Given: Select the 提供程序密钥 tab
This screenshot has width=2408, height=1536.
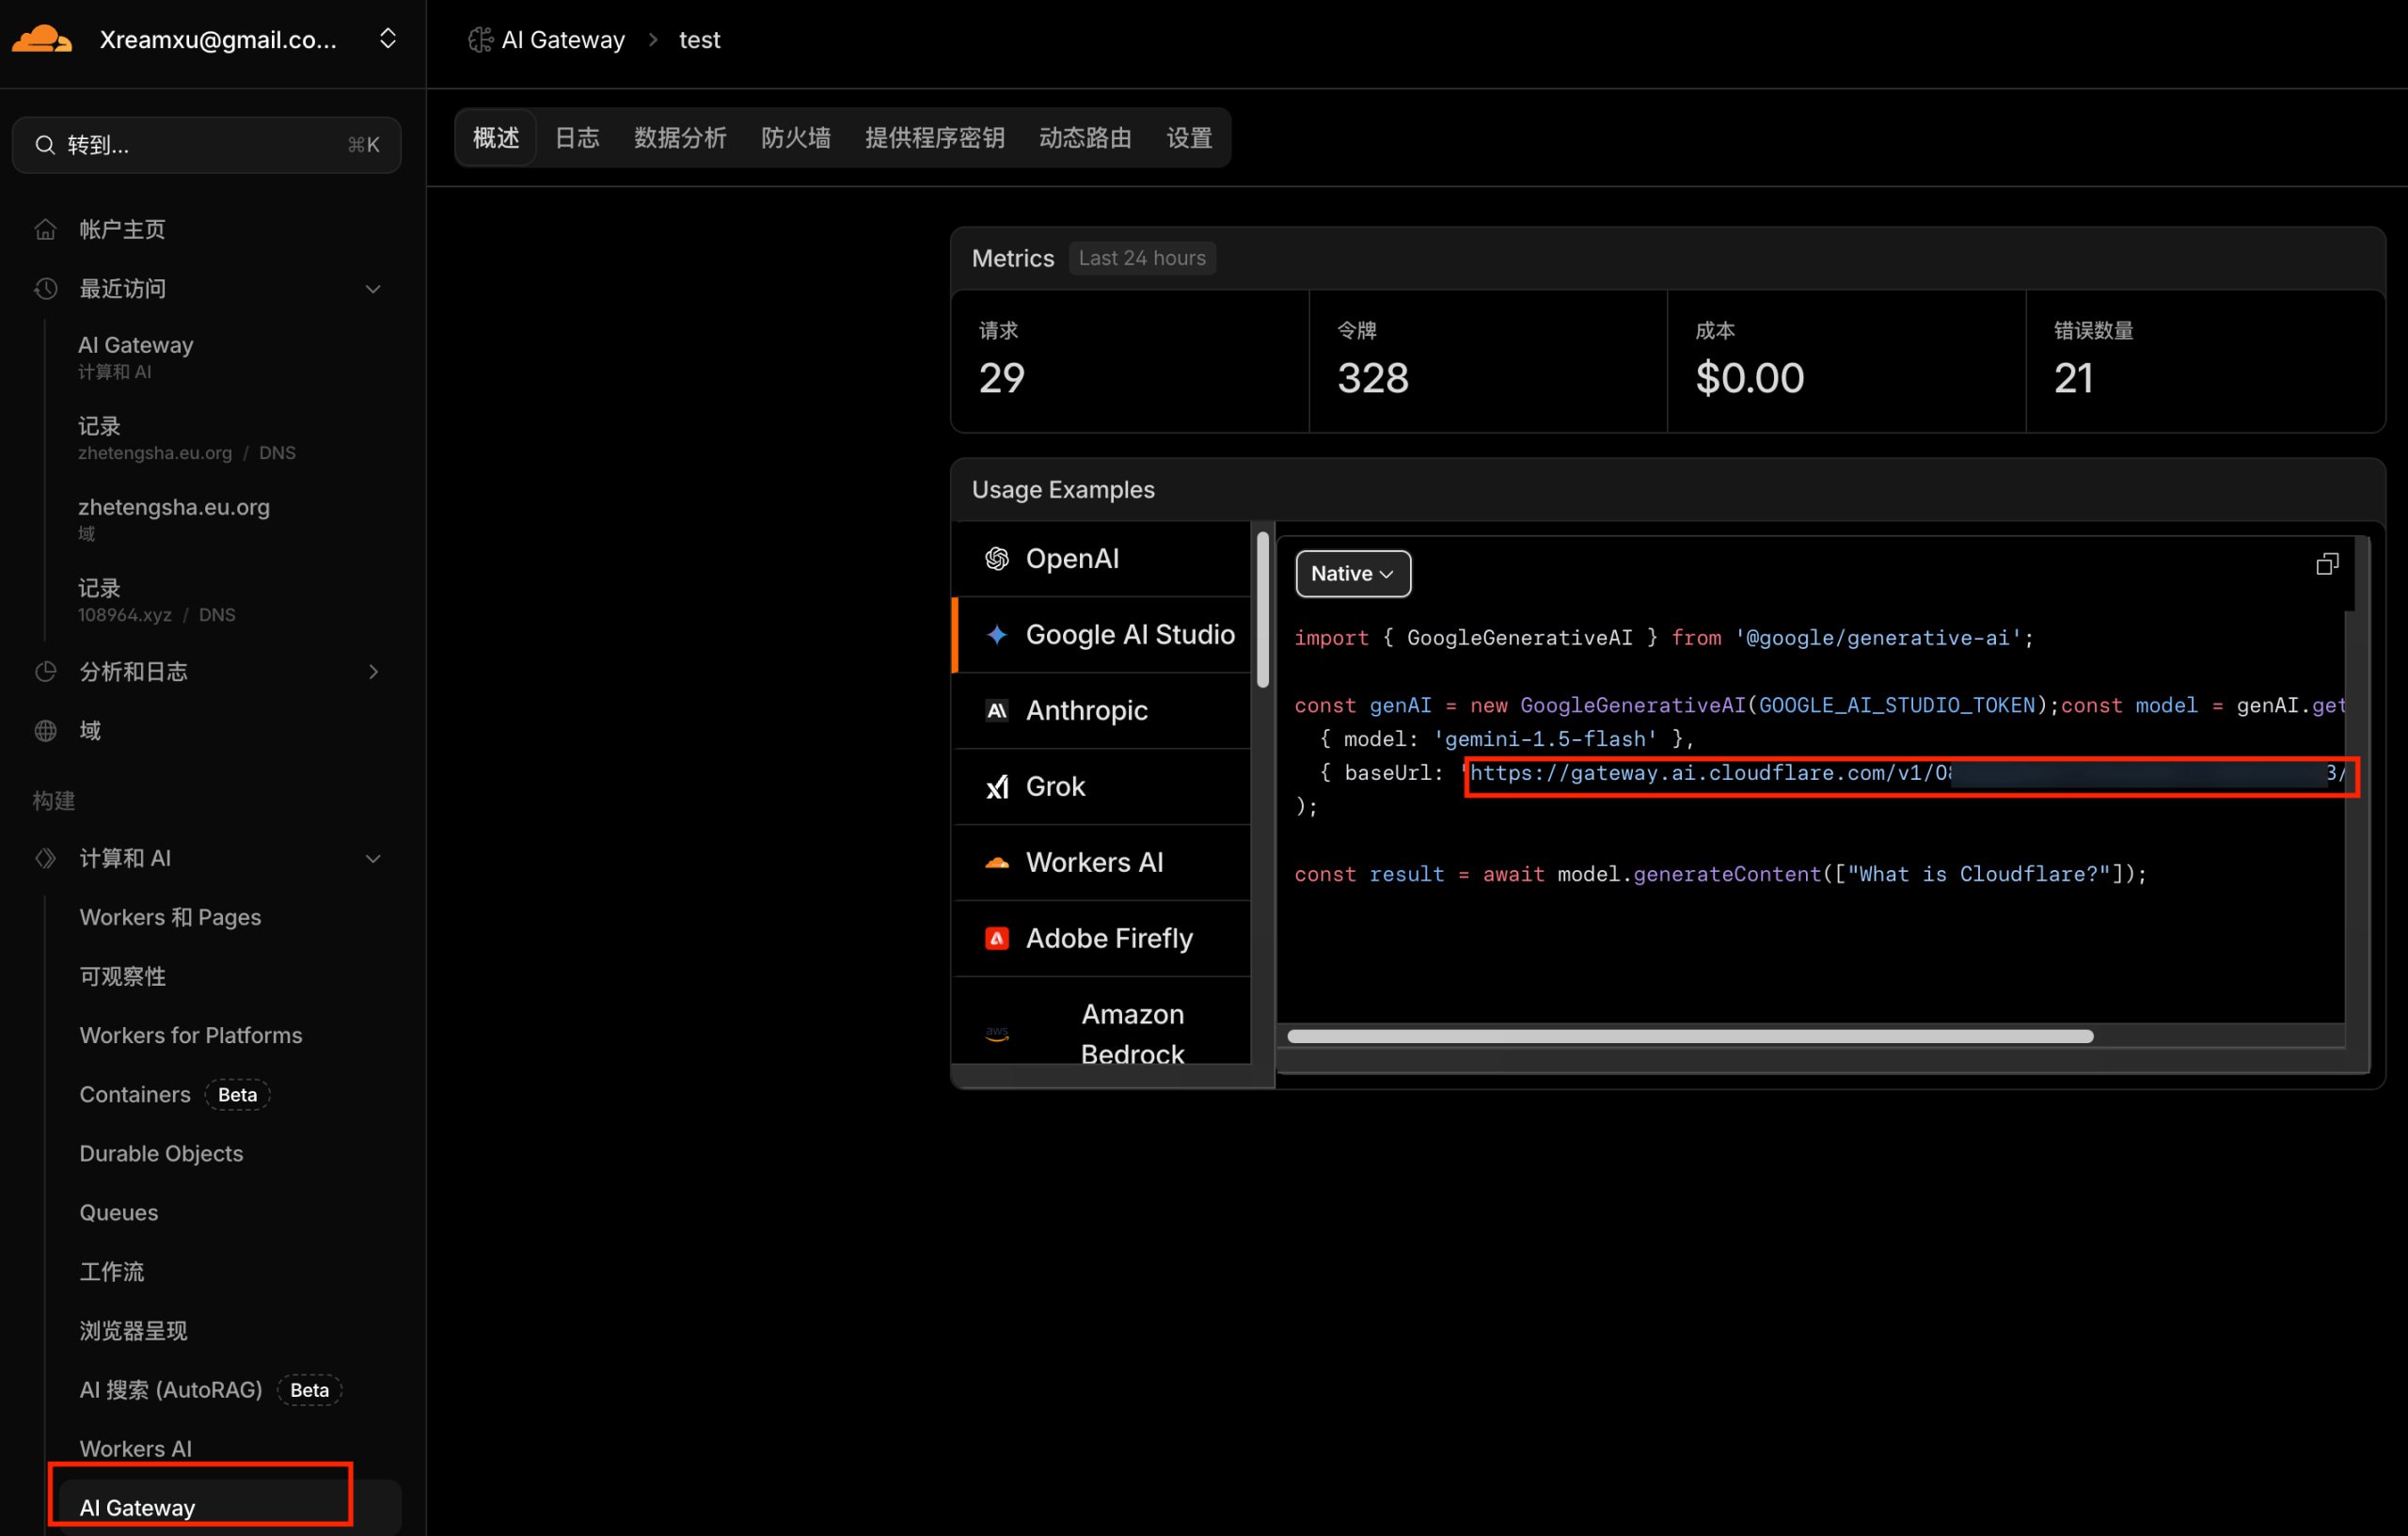Looking at the screenshot, I should coord(935,137).
